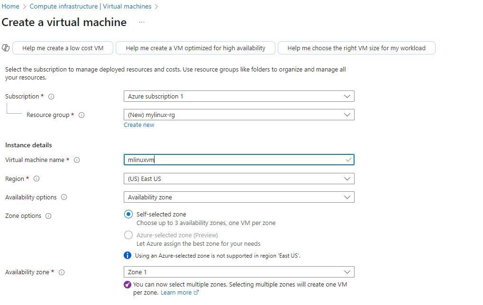Show info tooltip for Subscription
The width and height of the screenshot is (483, 305).
[x=52, y=97]
